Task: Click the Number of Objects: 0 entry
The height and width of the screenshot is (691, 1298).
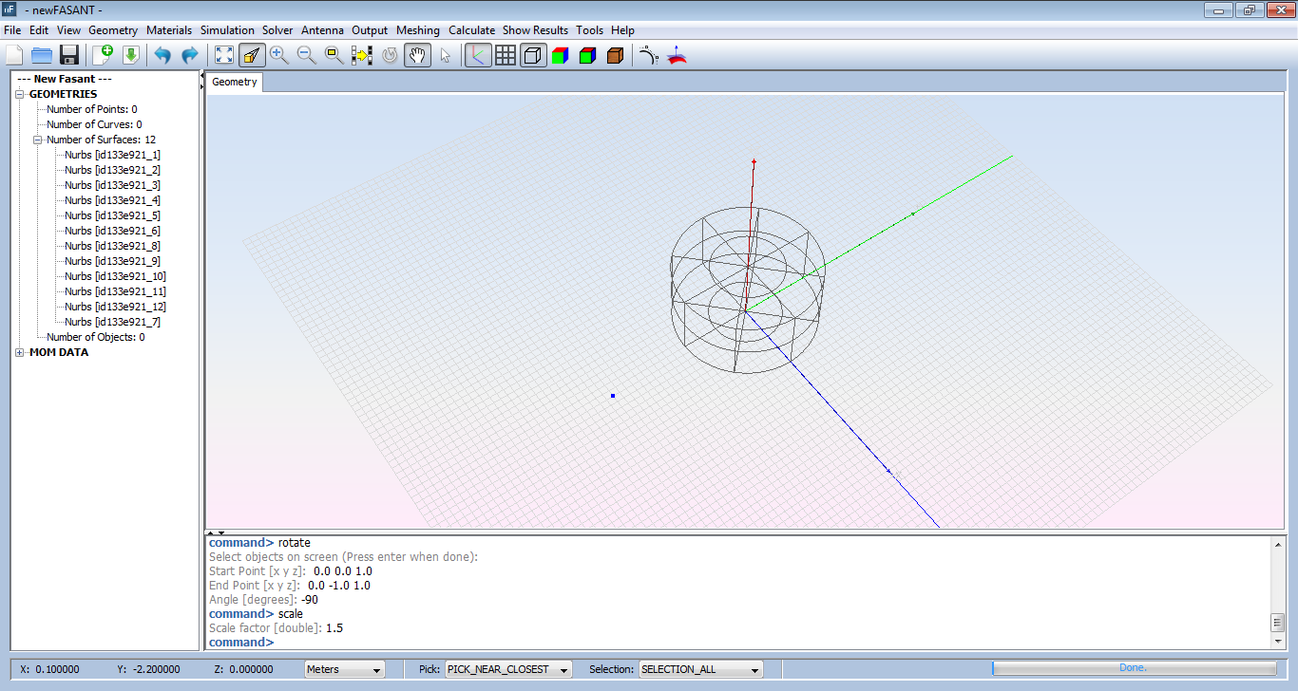Action: pyautogui.click(x=95, y=337)
